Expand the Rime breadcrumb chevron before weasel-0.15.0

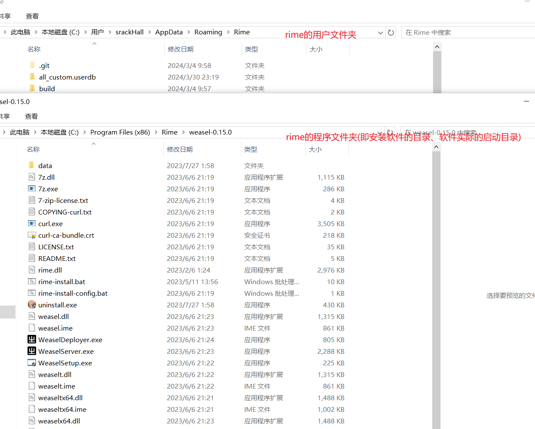coord(183,132)
